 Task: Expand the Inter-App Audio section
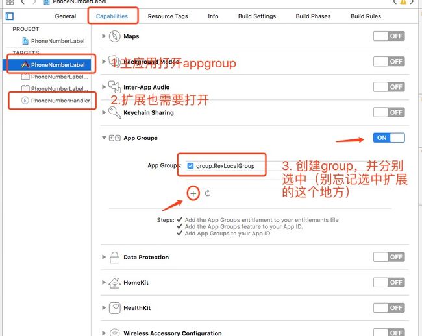pos(104,87)
